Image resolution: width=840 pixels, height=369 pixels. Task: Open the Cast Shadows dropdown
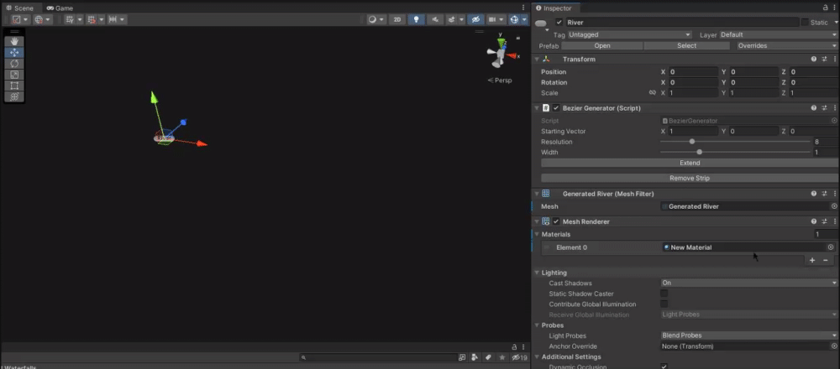[748, 283]
